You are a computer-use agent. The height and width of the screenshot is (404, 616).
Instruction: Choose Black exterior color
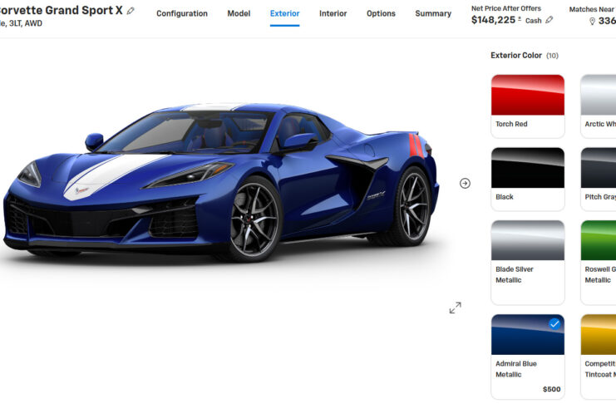[x=528, y=180]
